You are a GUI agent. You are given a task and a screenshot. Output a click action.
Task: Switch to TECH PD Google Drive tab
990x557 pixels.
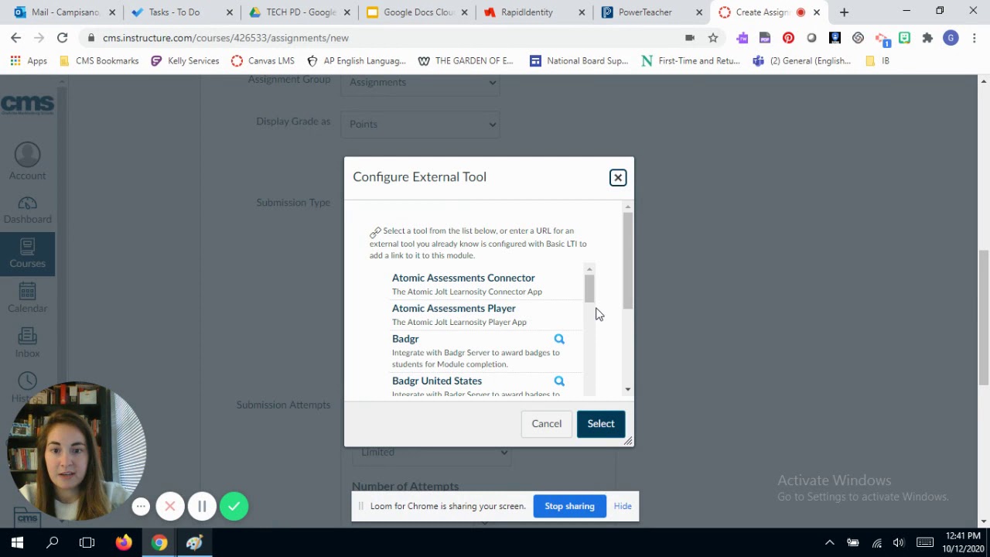click(299, 12)
